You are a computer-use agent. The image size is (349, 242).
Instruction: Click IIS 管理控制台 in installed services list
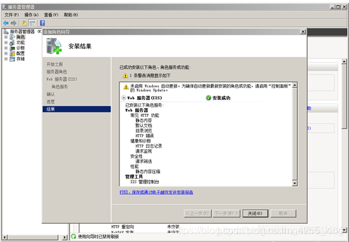[145, 182]
